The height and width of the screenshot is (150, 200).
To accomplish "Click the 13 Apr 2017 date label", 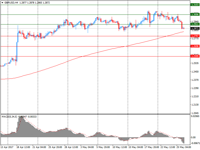I will [7, 147].
